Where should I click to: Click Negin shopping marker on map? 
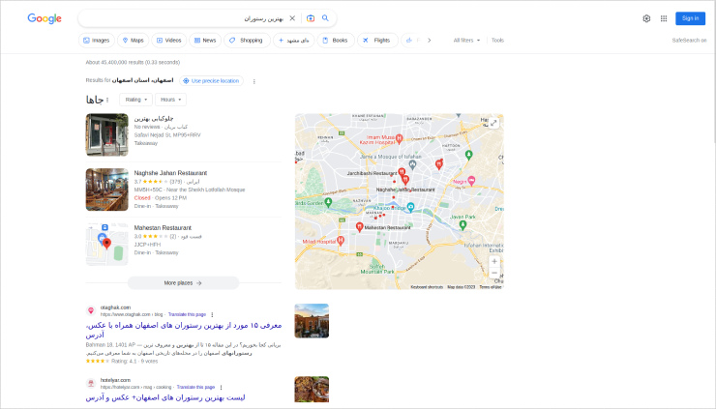(471, 180)
